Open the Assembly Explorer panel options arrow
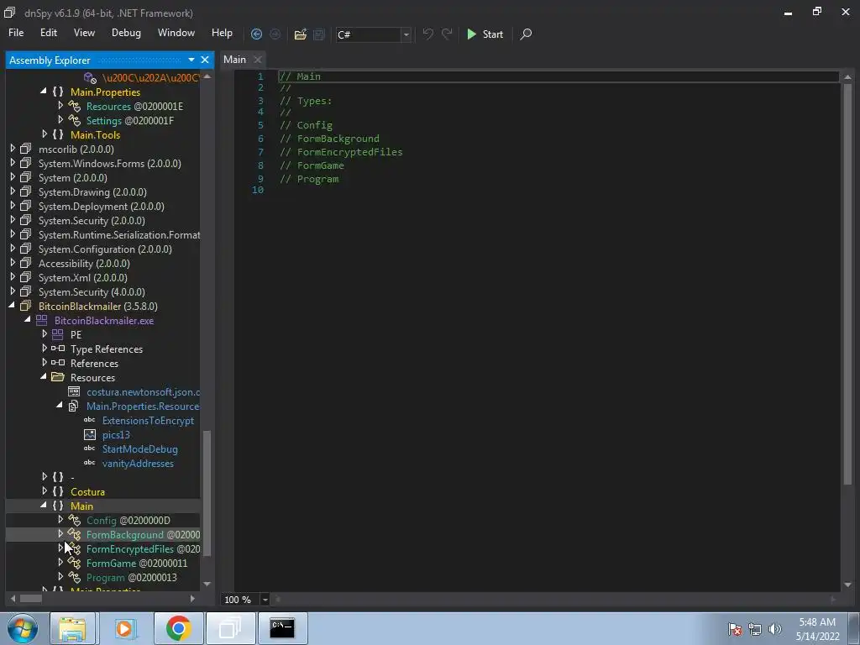This screenshot has width=860, height=645. (191, 60)
